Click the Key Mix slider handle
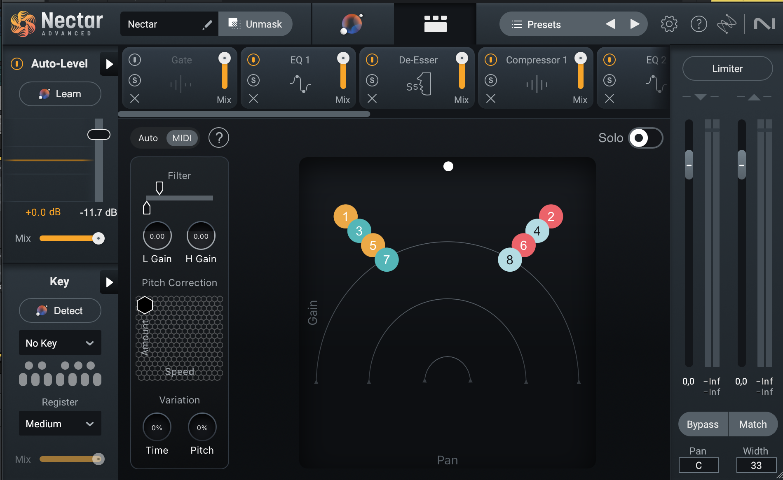This screenshot has height=480, width=783. pyautogui.click(x=98, y=459)
